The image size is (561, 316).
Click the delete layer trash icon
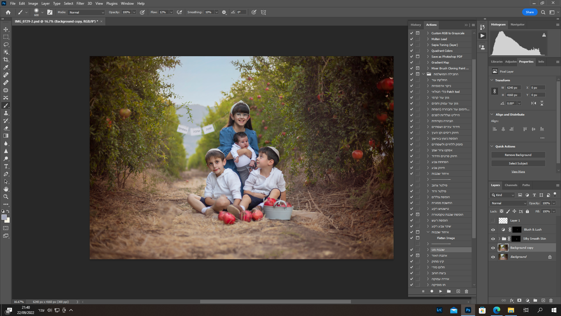pos(551,300)
